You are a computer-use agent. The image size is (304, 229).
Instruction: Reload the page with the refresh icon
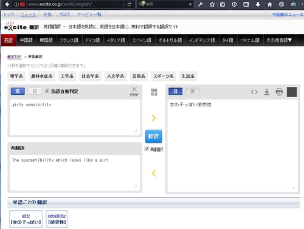pyautogui.click(x=130, y=4)
